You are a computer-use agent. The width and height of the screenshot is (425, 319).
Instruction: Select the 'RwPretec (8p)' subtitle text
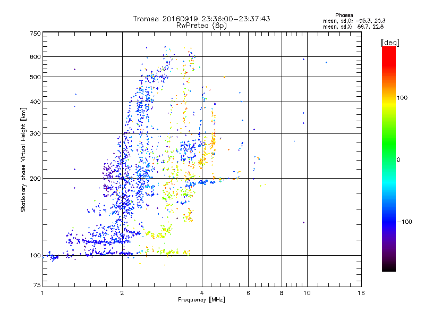(x=201, y=26)
